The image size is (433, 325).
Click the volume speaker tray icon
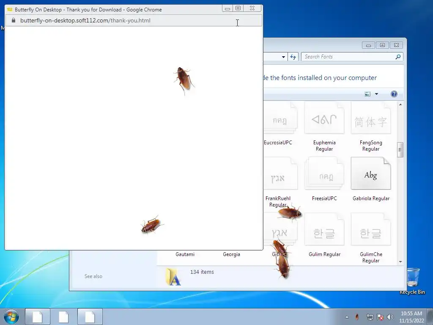(x=390, y=317)
